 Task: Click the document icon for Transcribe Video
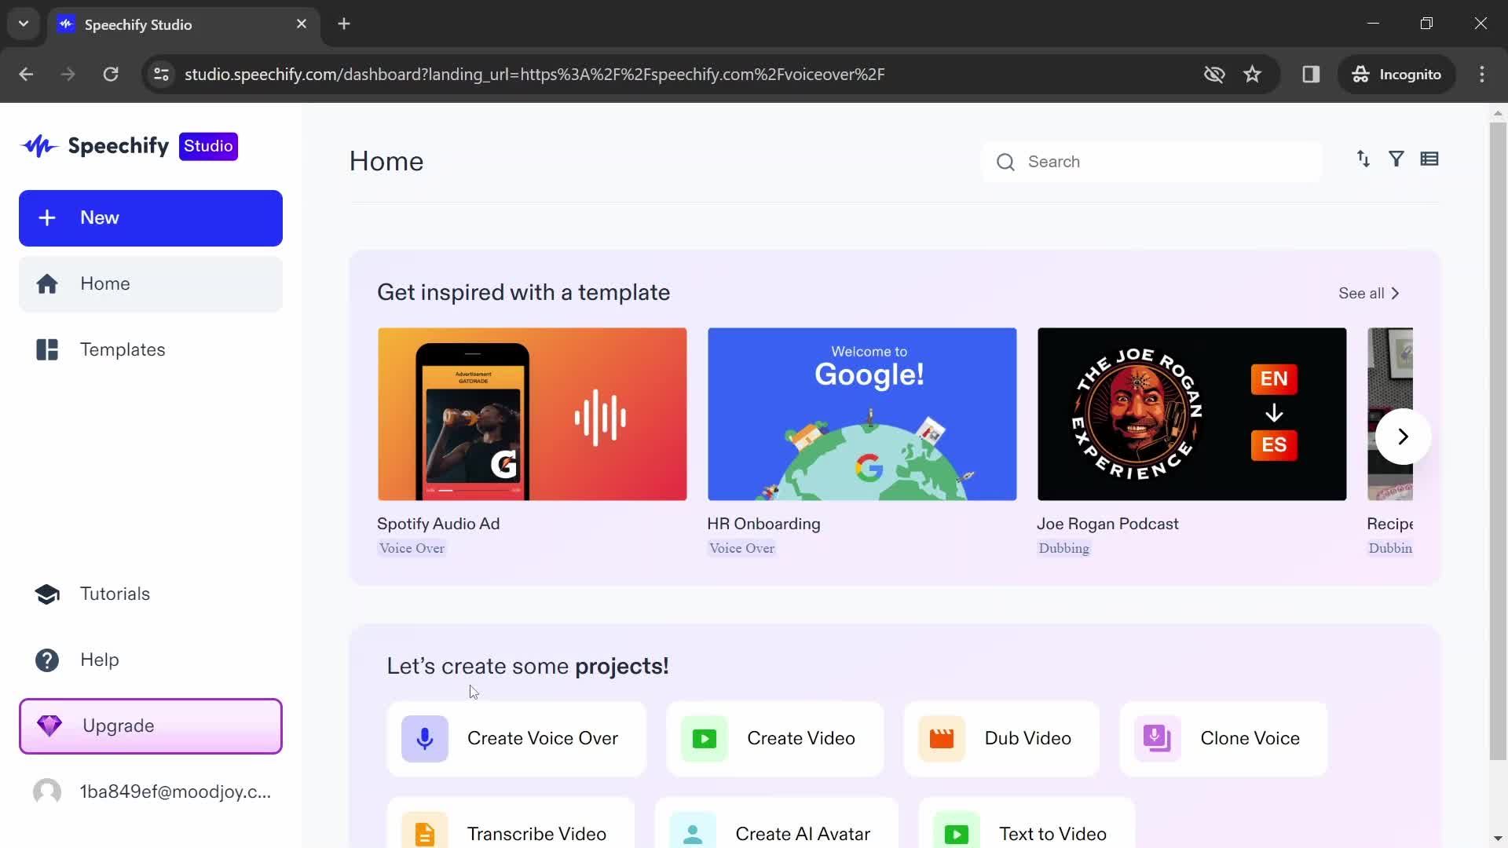tap(425, 832)
